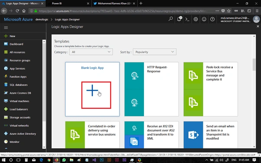This screenshot has width=261, height=163.
Task: Switch to the Mohammed Rameez Khan Twitter tab
Action: pos(114,3)
